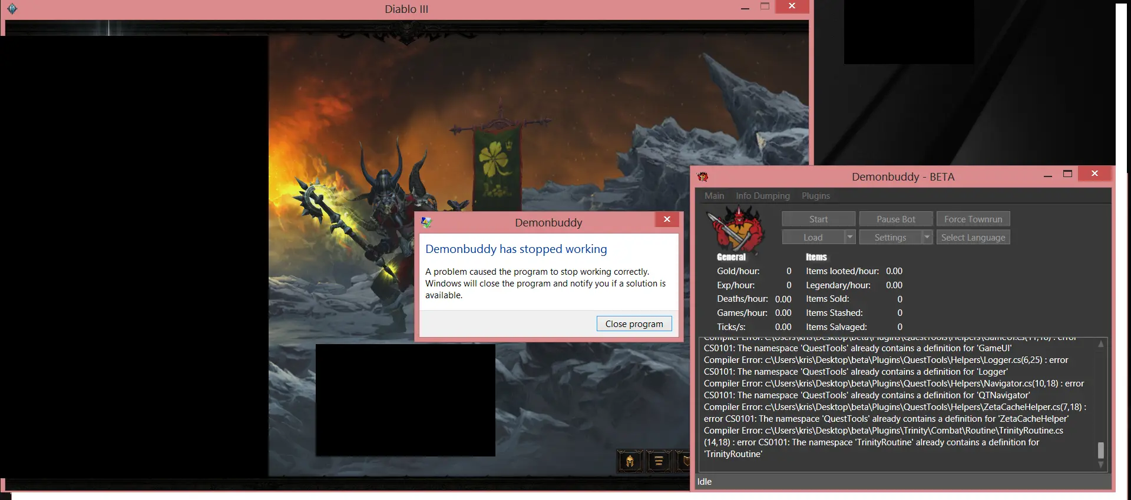Expand the Settings button dropdown arrow
Screen dimensions: 1131x500
pyautogui.click(x=927, y=237)
